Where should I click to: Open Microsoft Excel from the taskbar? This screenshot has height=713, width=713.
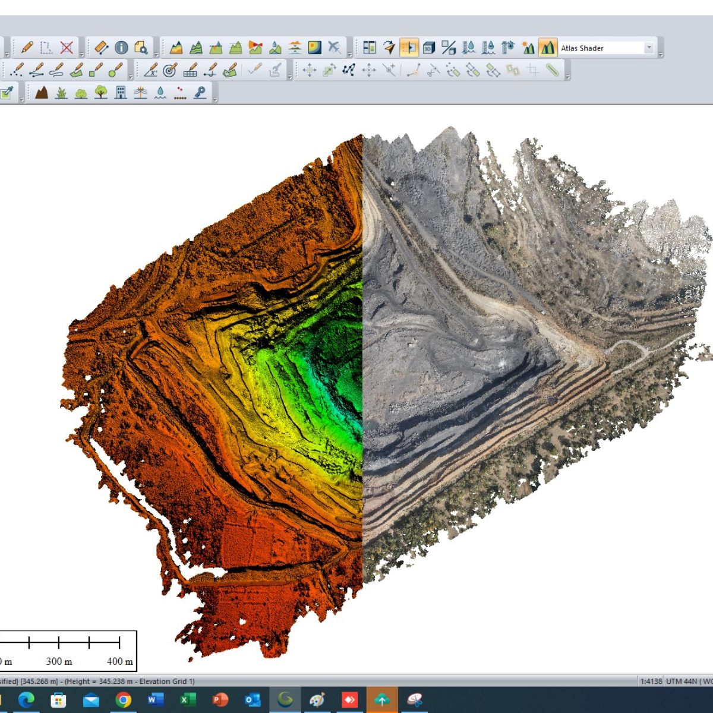click(x=188, y=700)
